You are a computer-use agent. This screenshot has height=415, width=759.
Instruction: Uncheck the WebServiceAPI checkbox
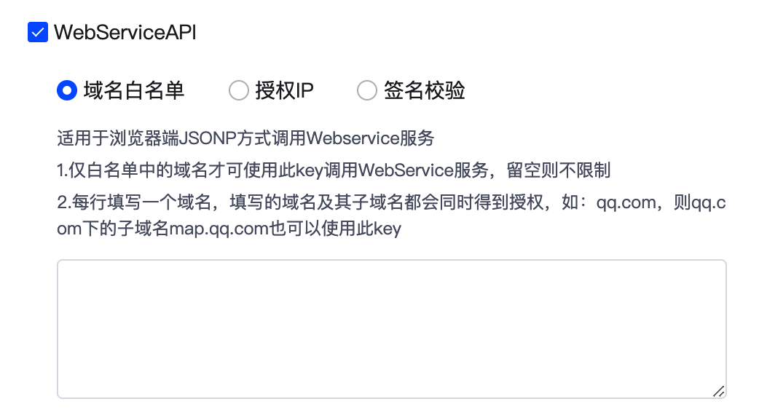pos(38,33)
